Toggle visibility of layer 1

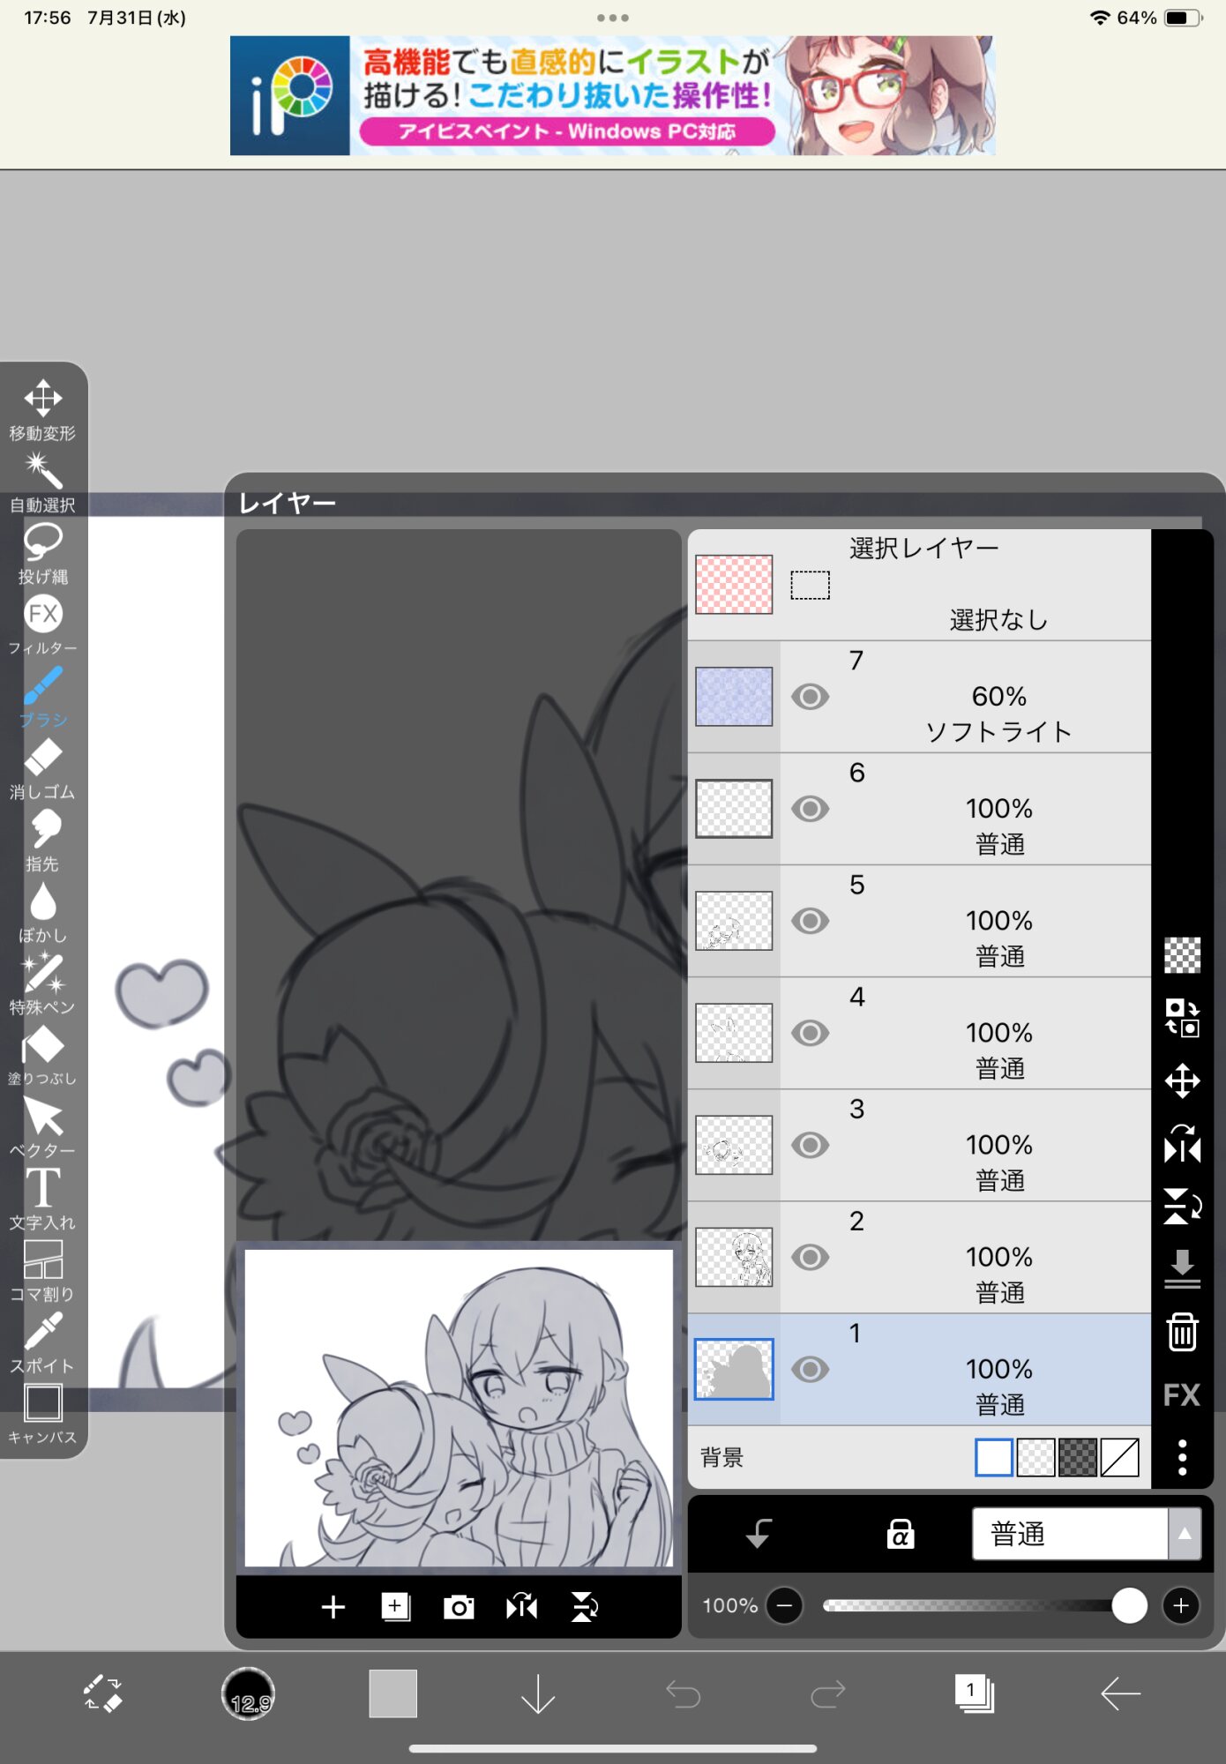point(810,1369)
